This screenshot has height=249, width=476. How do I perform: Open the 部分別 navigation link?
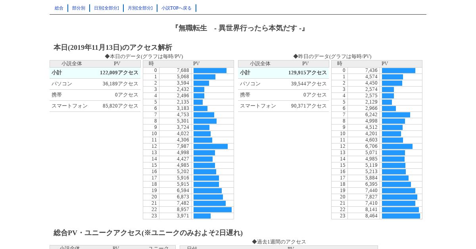pyautogui.click(x=79, y=8)
